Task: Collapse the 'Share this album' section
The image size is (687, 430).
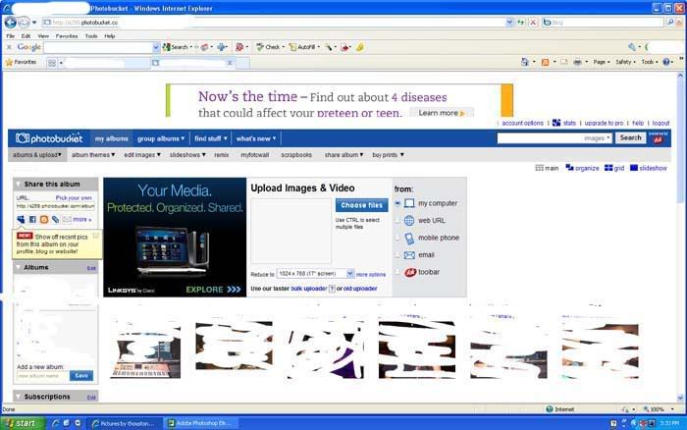Action: tap(19, 184)
